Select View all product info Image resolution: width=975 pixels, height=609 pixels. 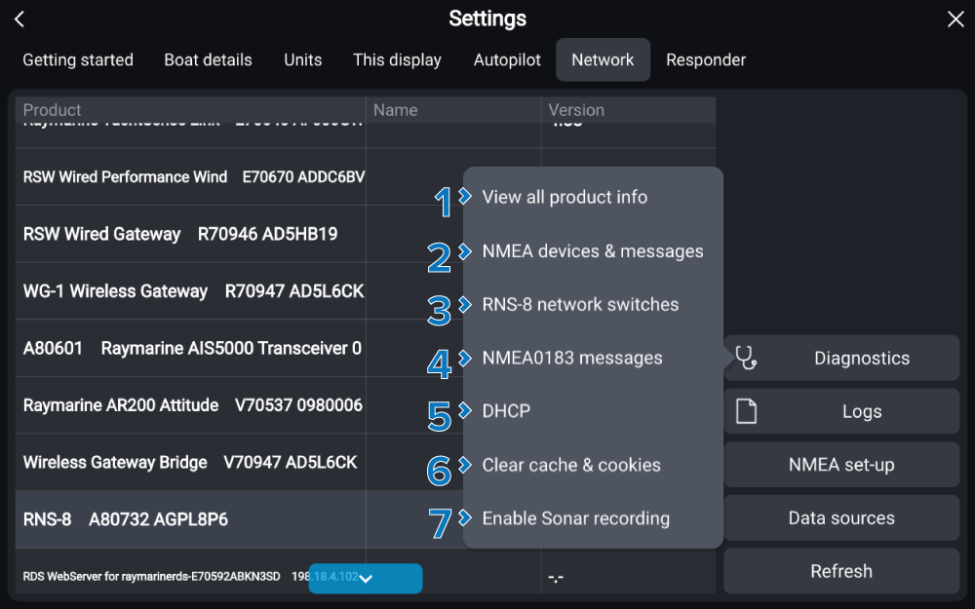(x=565, y=198)
